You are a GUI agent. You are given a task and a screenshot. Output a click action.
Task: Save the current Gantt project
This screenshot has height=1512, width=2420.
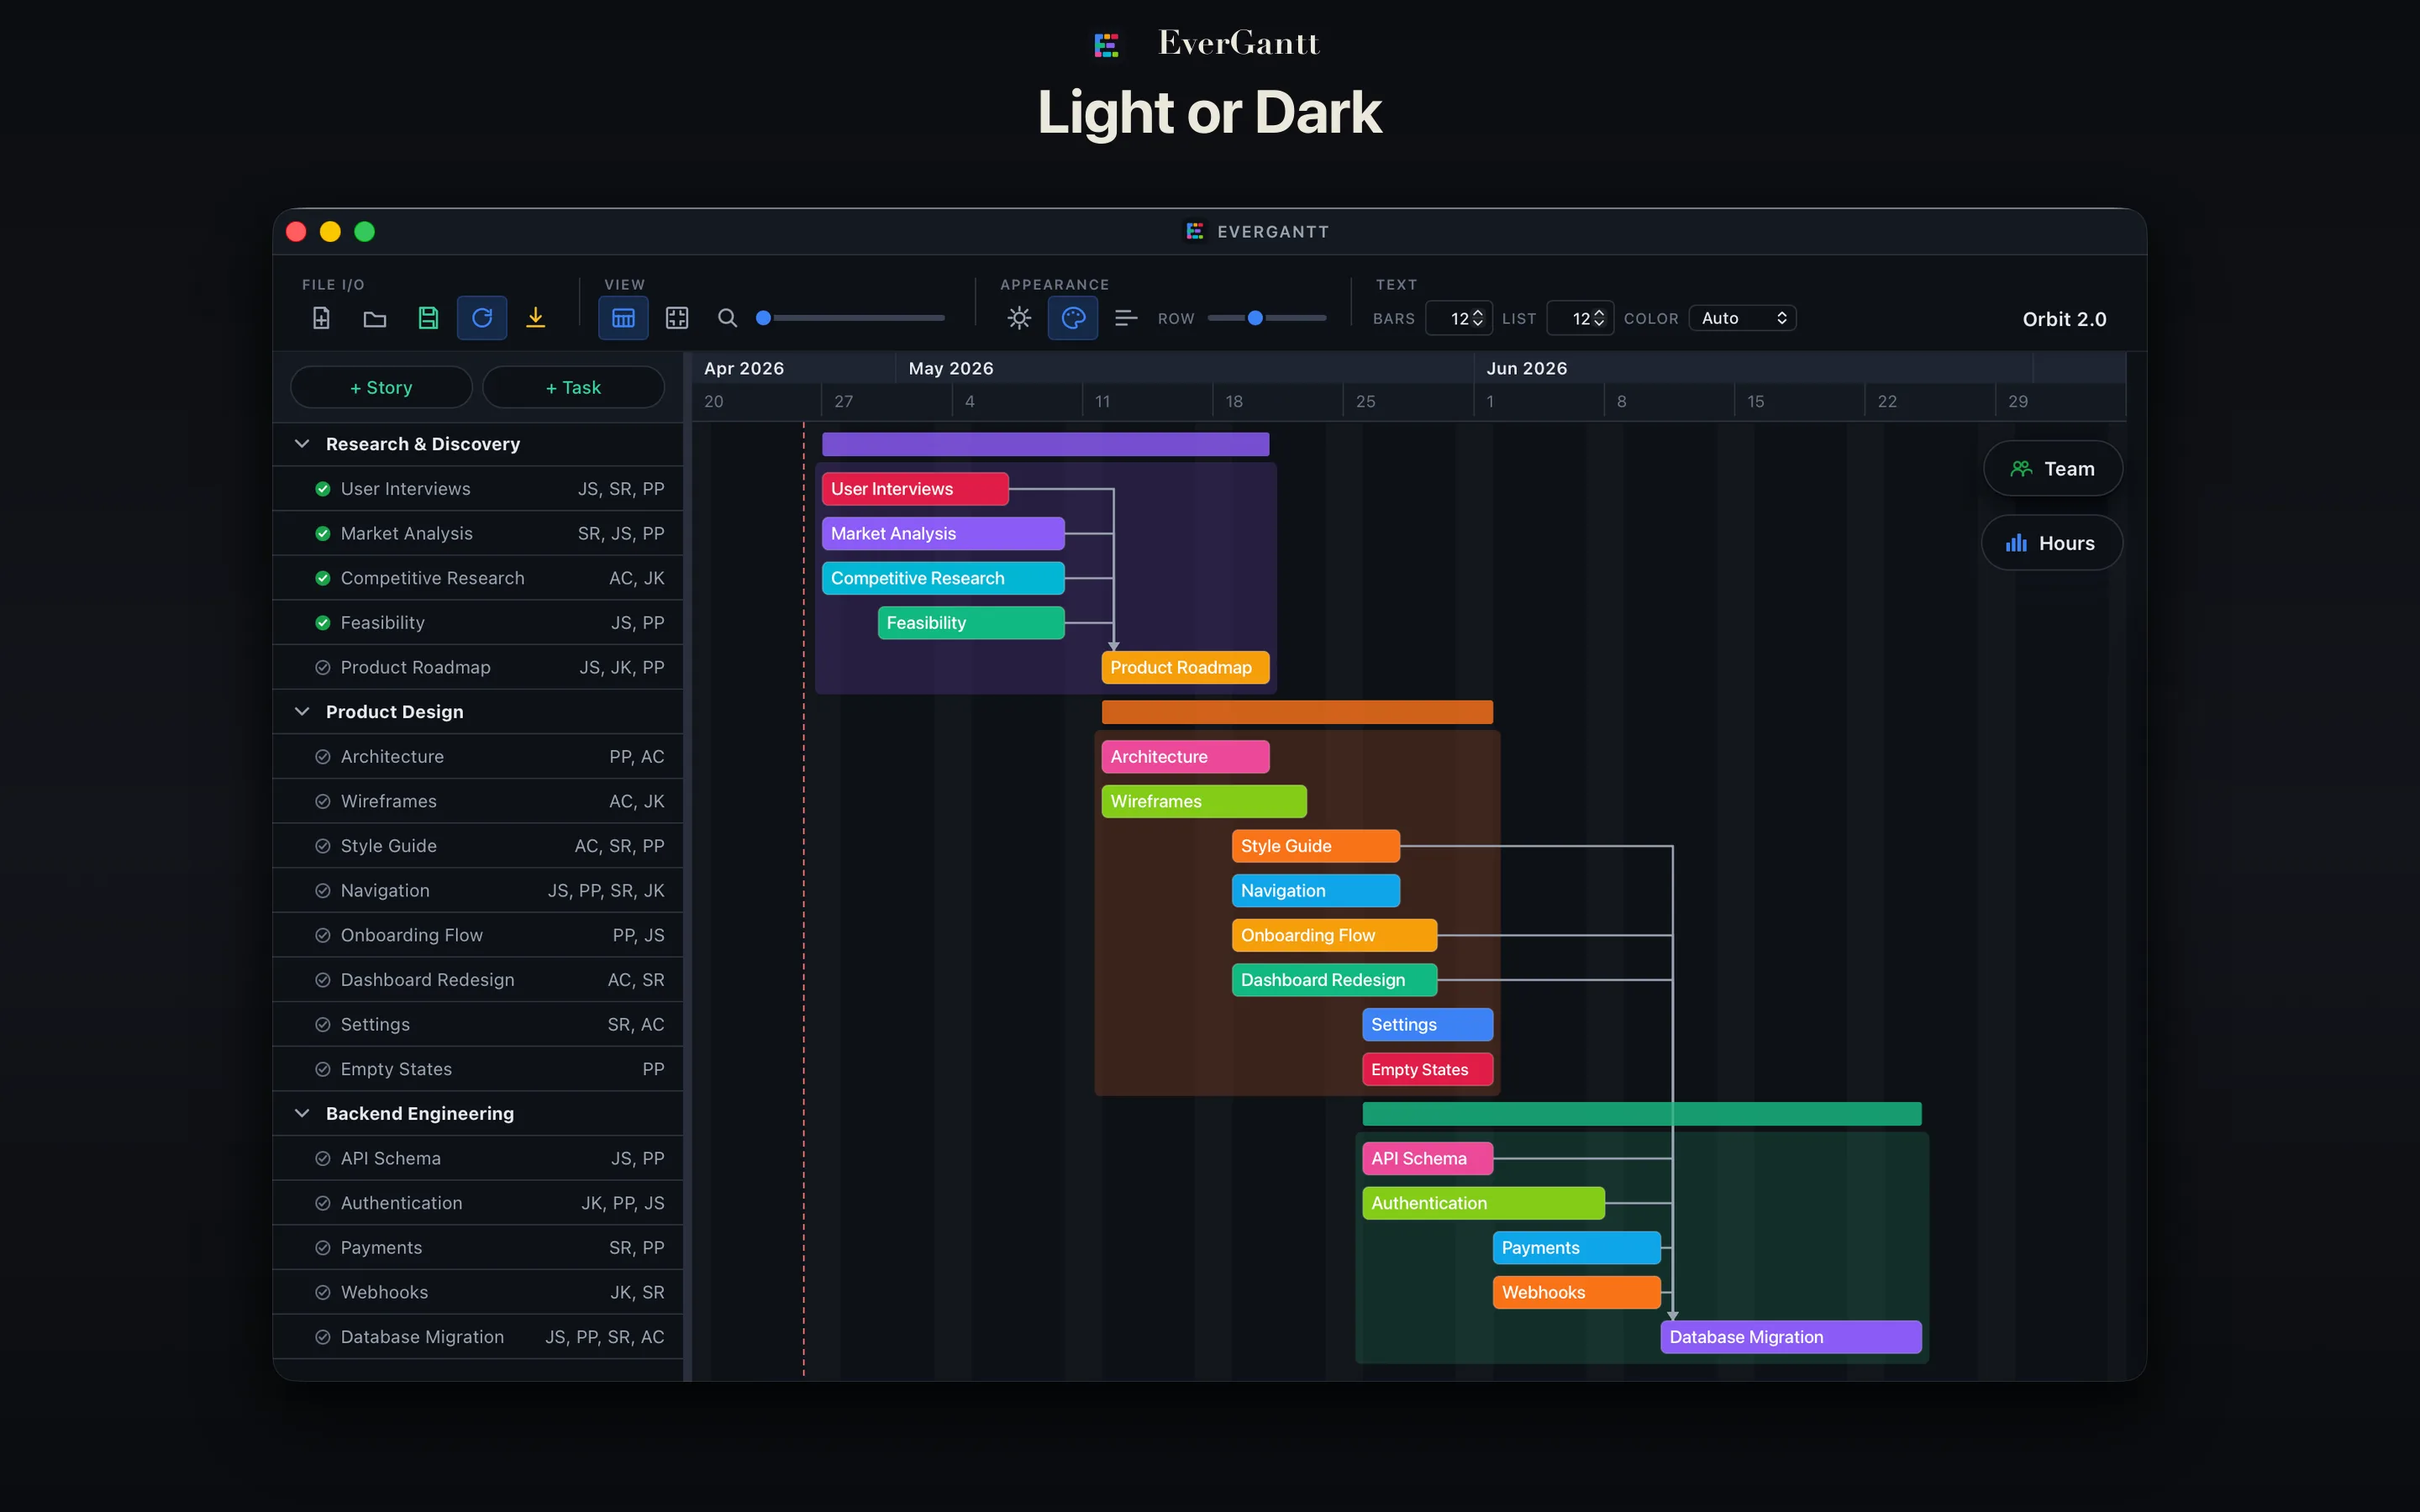(x=429, y=317)
